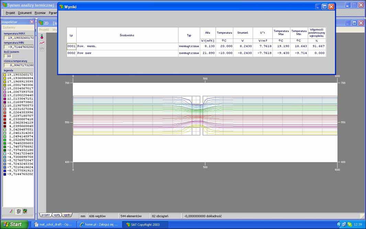The width and height of the screenshot is (366, 229).
Task: Click the black-and-white mesh icon in Inspektor
Action: [x=19, y=211]
